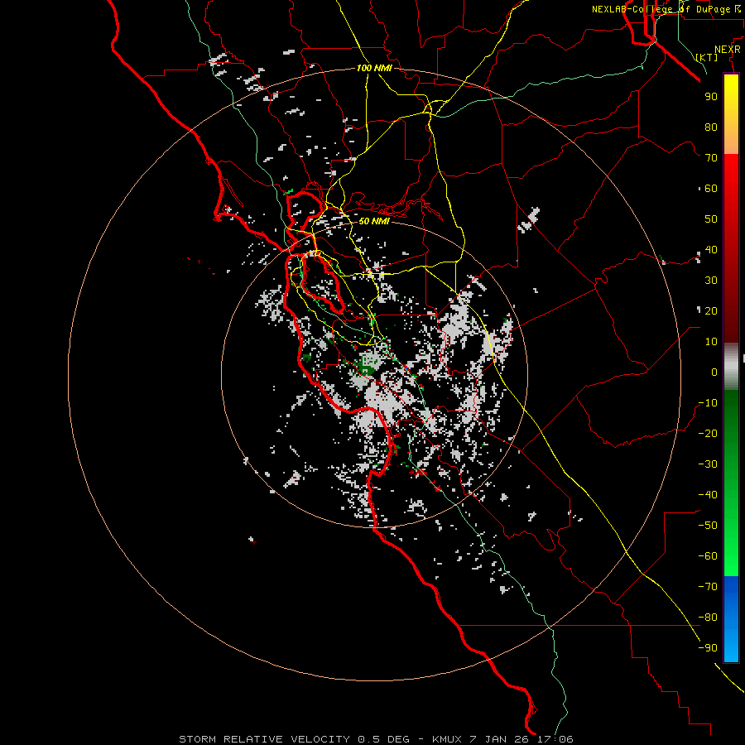The image size is (745, 745).
Task: Click the 7 JAN 26 date text
Action: click(500, 739)
